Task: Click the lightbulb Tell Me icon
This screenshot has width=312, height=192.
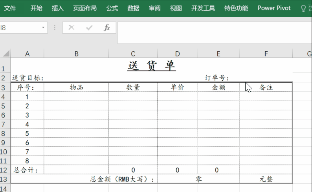Action: [x=303, y=9]
